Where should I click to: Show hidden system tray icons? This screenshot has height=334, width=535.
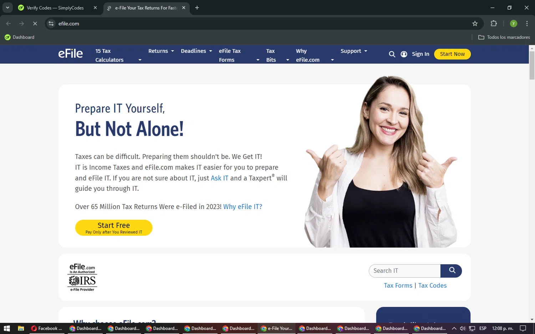454,328
